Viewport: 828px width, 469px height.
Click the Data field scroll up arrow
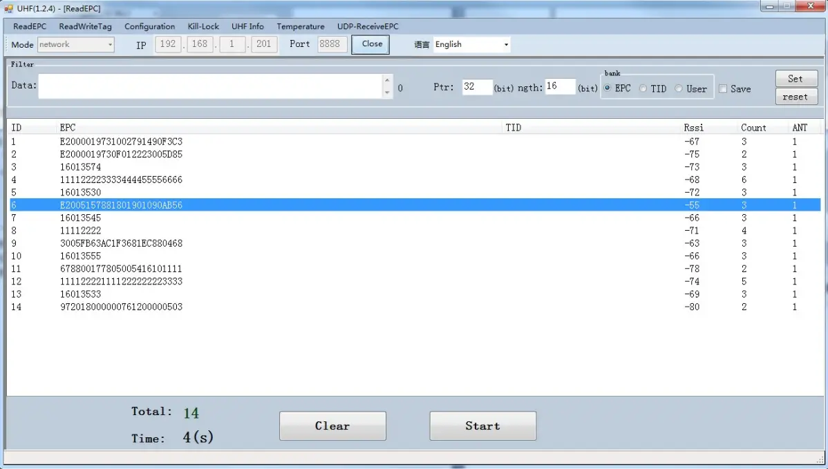(388, 80)
